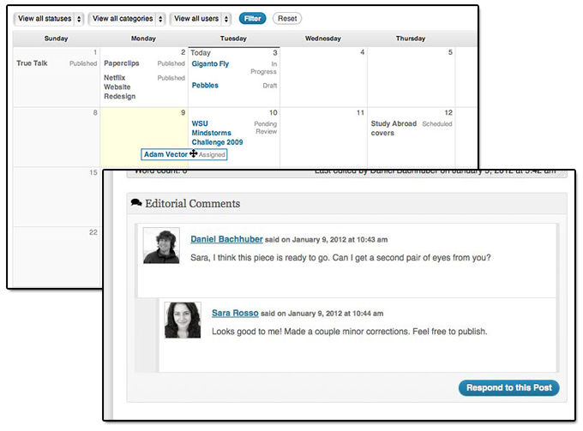Viewport: 583px width, 431px height.
Task: Open the View all categories dropdown
Action: (126, 19)
